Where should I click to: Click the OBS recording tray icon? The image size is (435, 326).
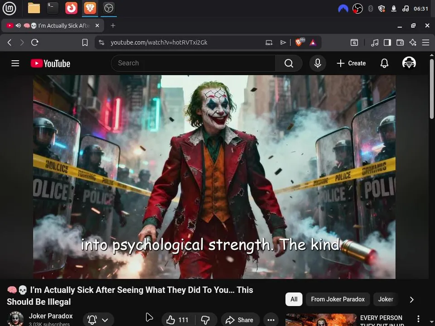point(358,9)
